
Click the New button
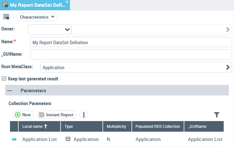click(23, 115)
